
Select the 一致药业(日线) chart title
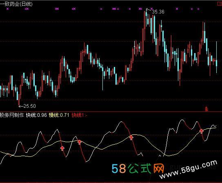16,4
